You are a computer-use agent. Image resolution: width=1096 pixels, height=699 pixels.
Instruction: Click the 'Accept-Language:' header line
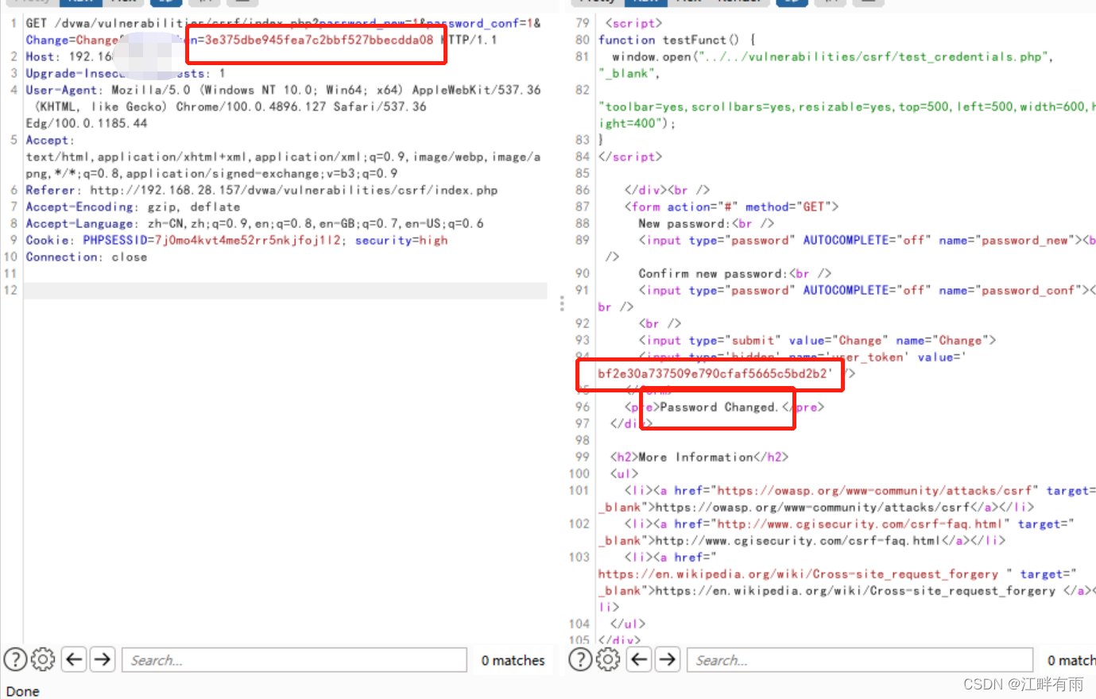pyautogui.click(x=254, y=223)
